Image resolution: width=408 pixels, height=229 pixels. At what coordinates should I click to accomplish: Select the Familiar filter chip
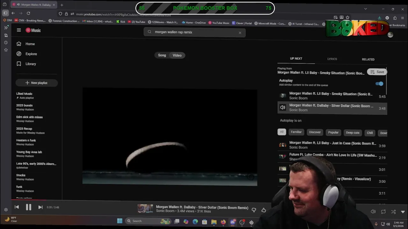pos(296,132)
